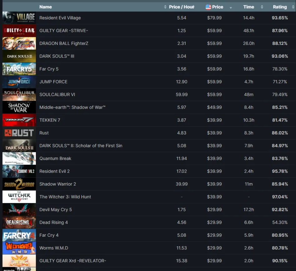Select the 93.65% rating cell

point(279,18)
